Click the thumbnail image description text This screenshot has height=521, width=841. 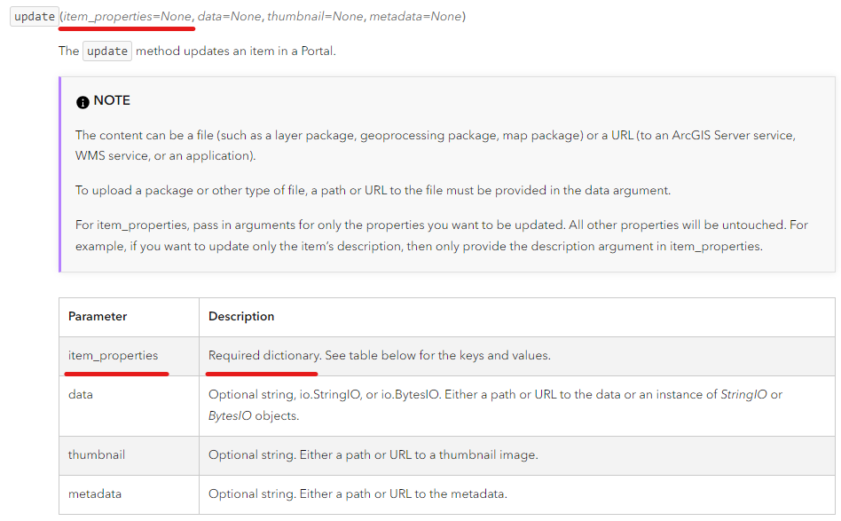point(373,454)
